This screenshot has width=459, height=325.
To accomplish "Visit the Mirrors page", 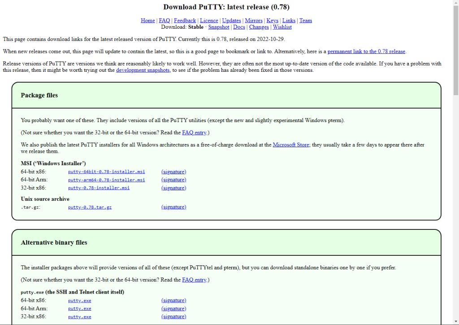I will coord(254,21).
